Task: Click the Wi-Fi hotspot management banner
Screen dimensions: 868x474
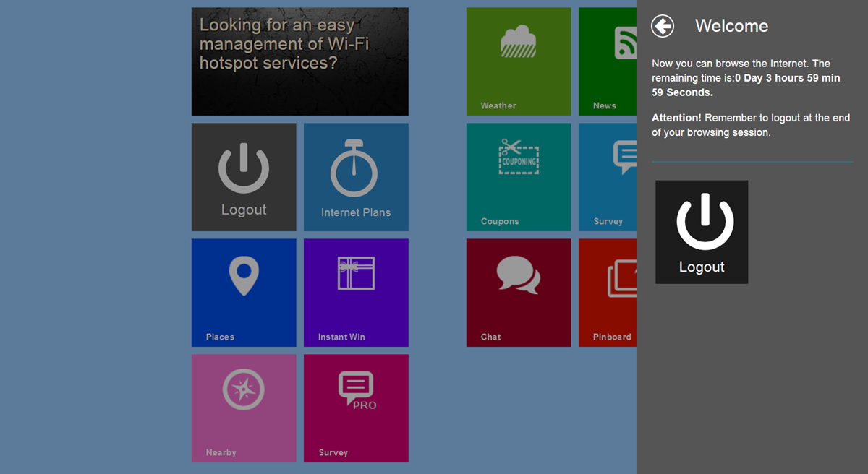Action: tap(299, 61)
